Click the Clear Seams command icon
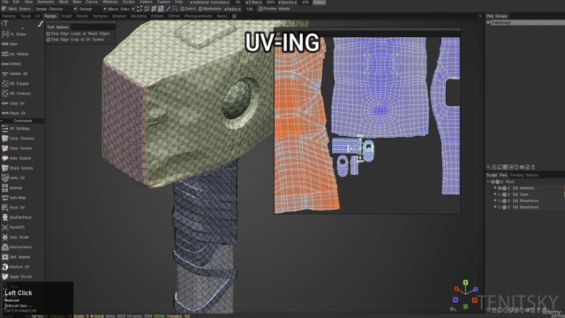This screenshot has height=318, width=565. (x=4, y=148)
